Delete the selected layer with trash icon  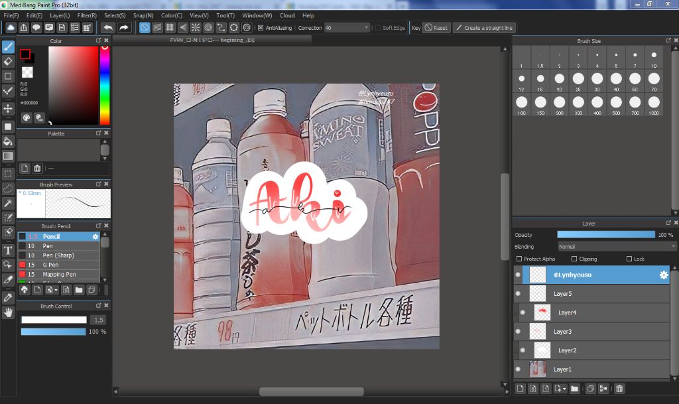click(619, 389)
